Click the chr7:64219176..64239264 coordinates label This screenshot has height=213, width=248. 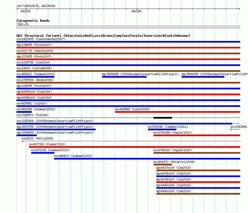(36, 6)
